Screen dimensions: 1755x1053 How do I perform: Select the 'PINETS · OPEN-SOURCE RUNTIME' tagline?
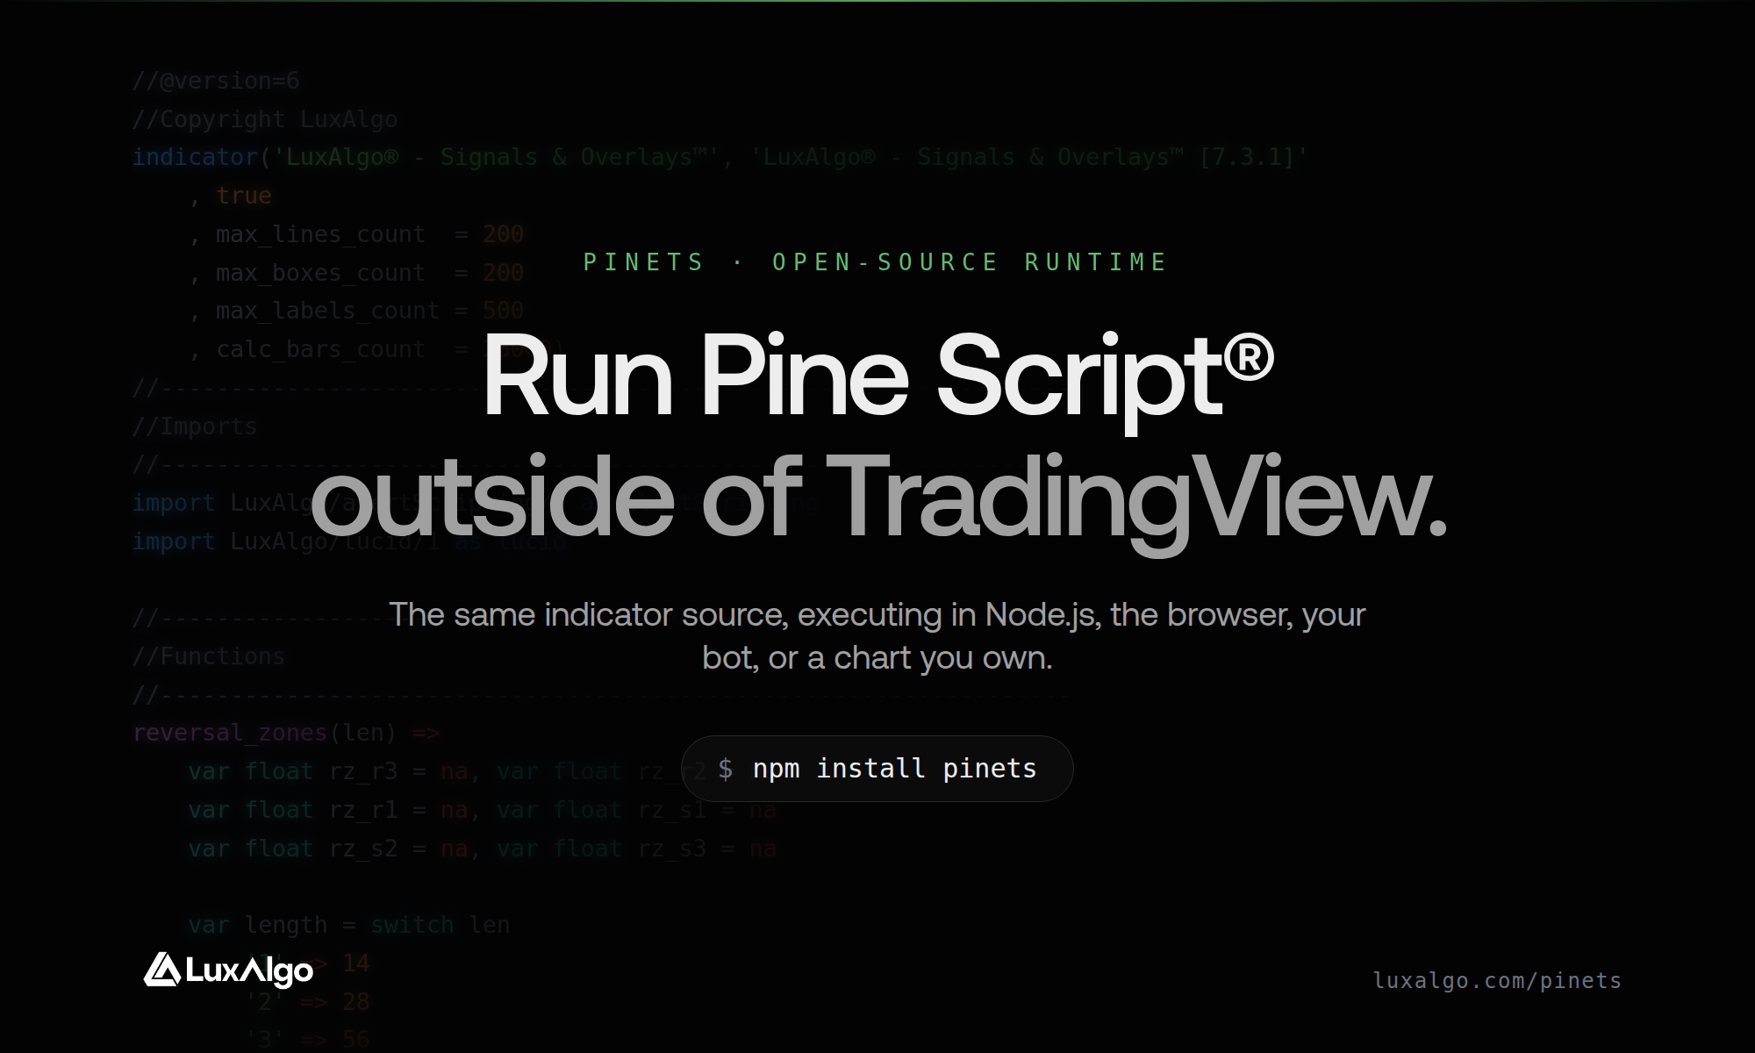(x=875, y=262)
